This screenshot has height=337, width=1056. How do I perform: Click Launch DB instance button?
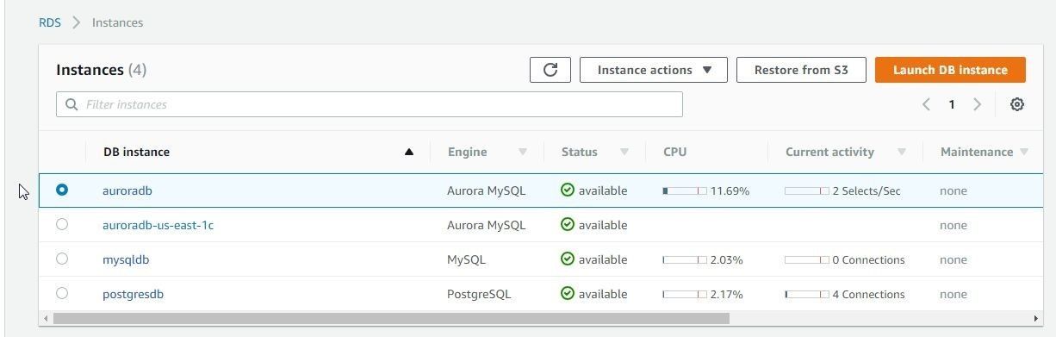pyautogui.click(x=950, y=70)
